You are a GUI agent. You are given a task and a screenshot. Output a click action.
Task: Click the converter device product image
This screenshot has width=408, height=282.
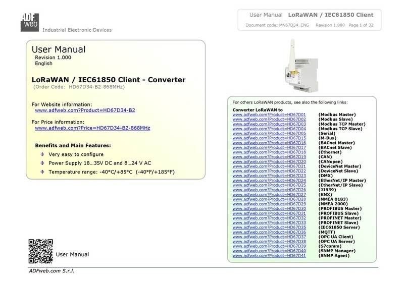pos(302,66)
